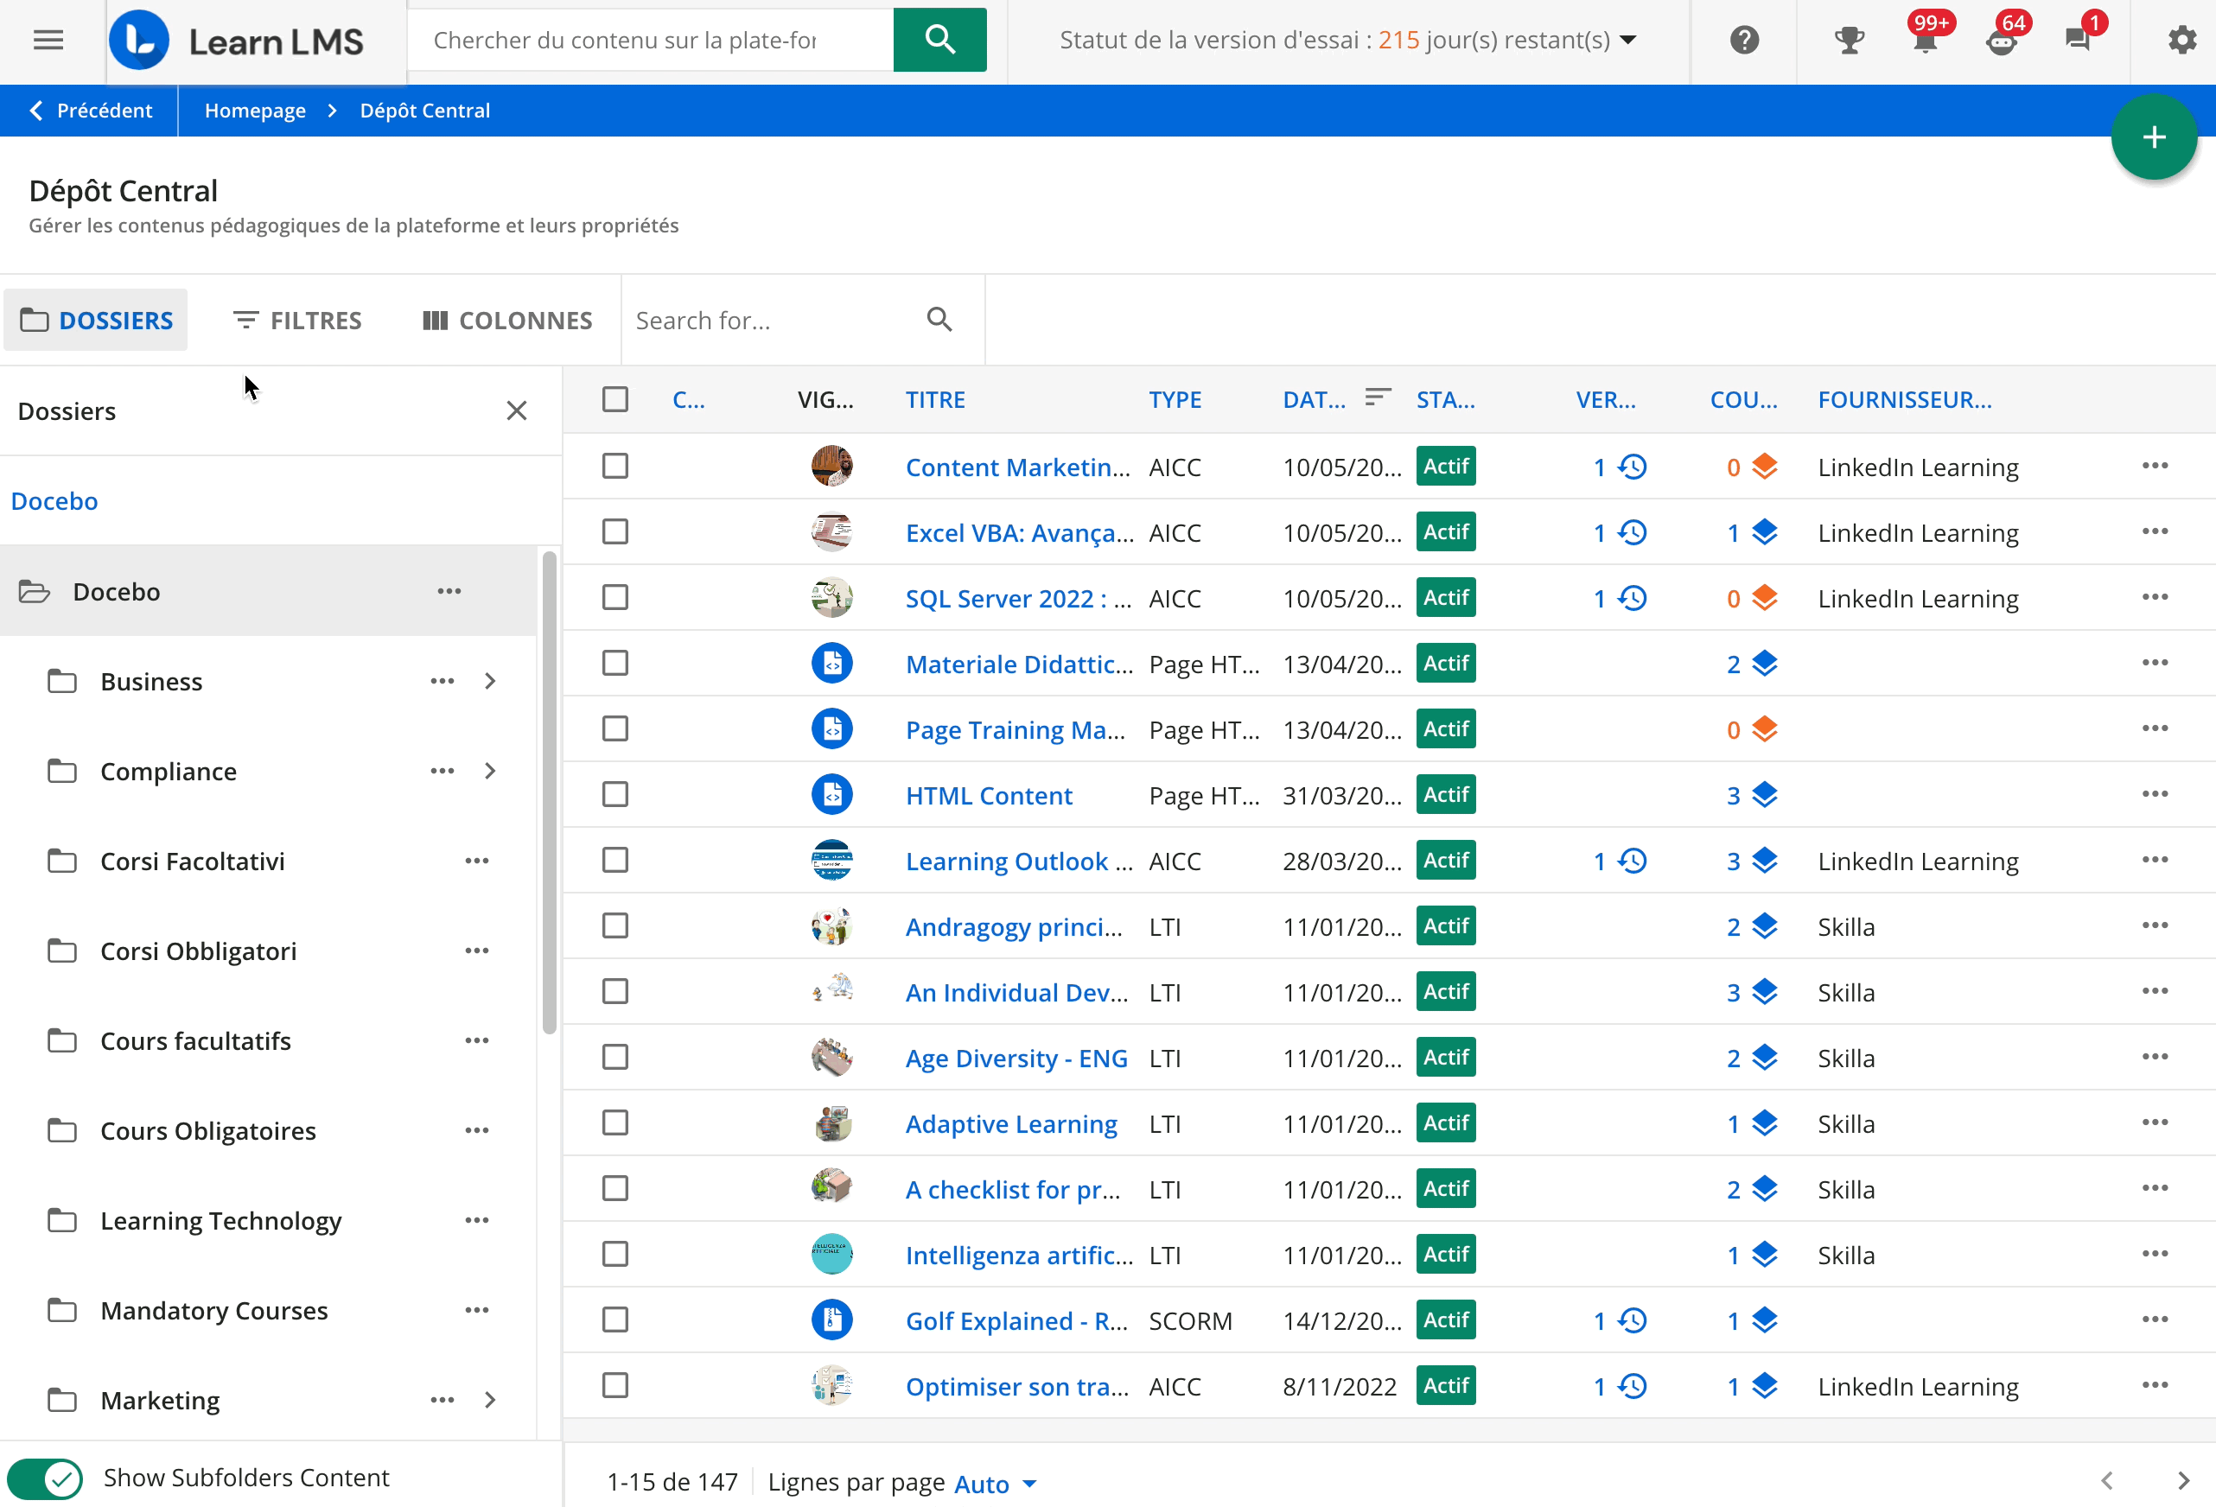The image size is (2216, 1507).
Task: Open courses layers icon for SQL Server row
Action: (1765, 599)
